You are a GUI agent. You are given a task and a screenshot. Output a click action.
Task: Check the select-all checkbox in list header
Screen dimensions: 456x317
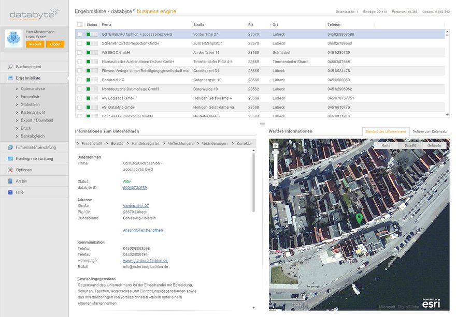pos(79,24)
